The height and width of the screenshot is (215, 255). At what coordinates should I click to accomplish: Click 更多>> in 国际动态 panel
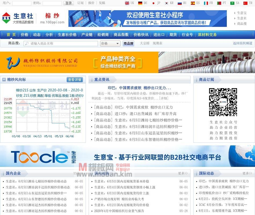point(247,173)
